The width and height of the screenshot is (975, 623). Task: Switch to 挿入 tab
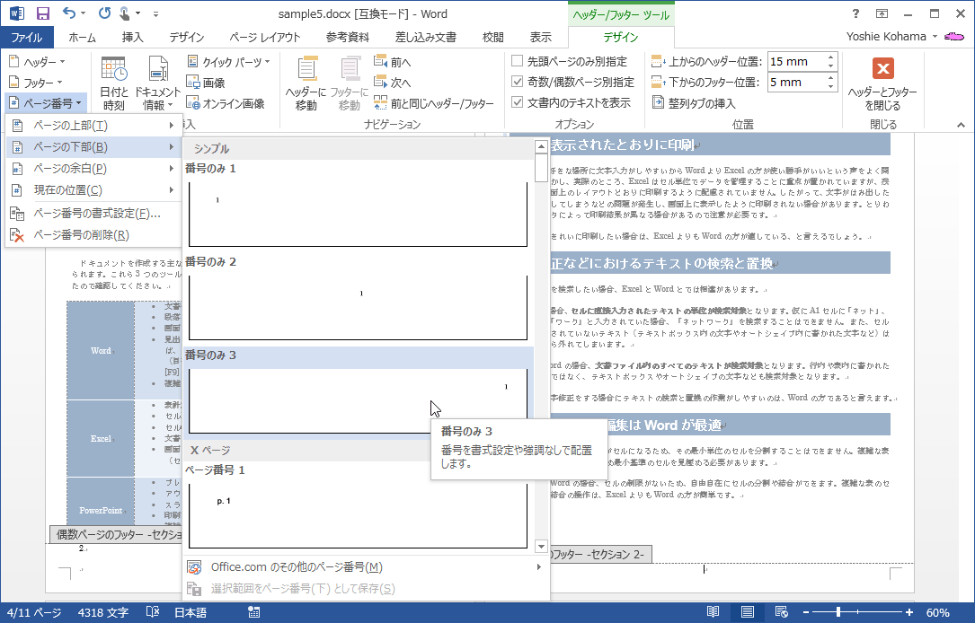(x=132, y=38)
